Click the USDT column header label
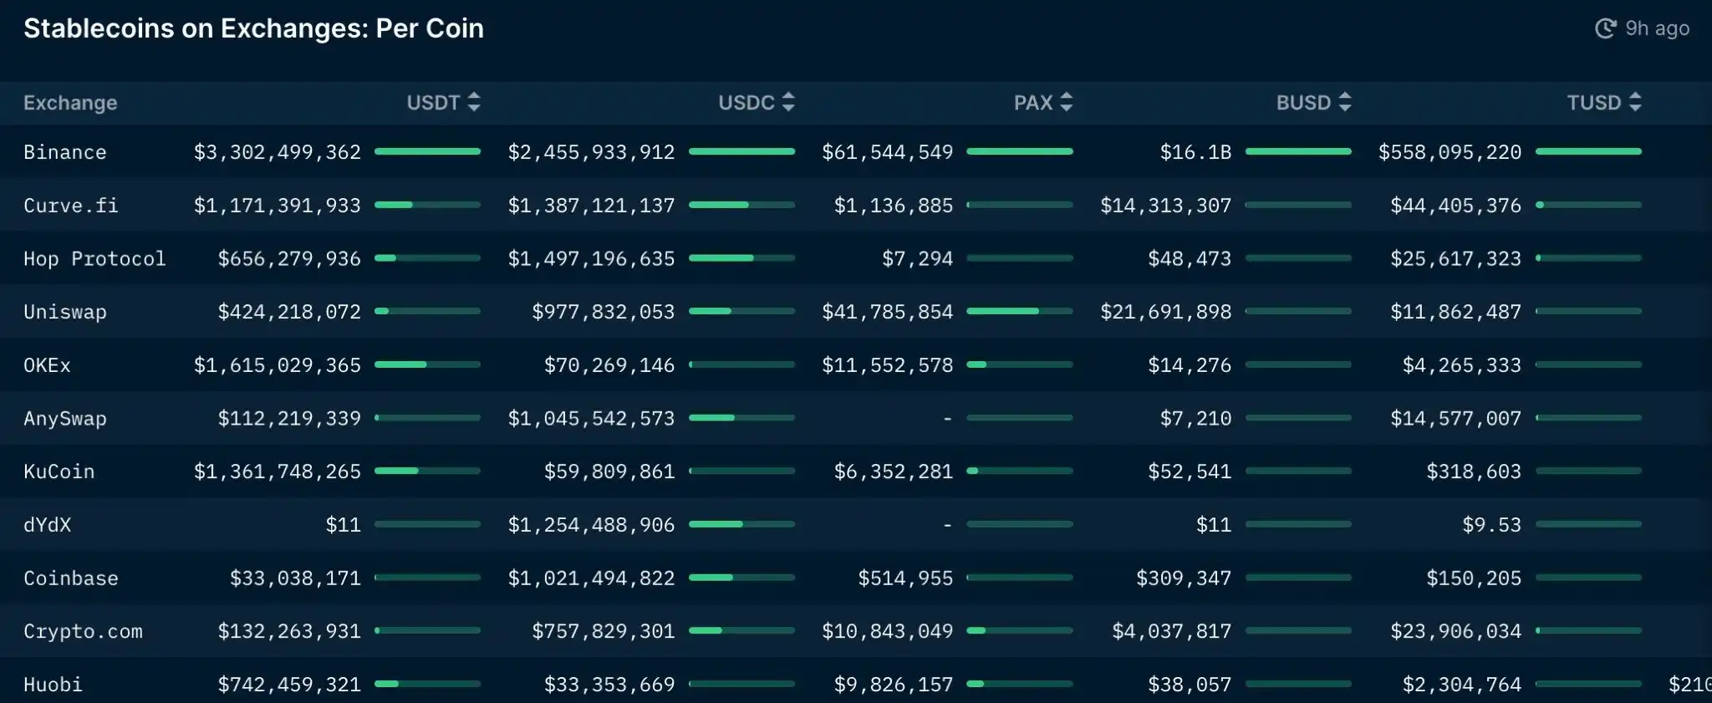The width and height of the screenshot is (1712, 703). tap(433, 103)
